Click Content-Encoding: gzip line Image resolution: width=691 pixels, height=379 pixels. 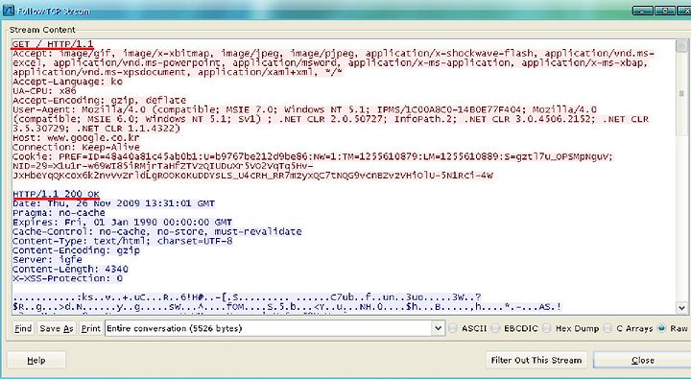tap(76, 250)
